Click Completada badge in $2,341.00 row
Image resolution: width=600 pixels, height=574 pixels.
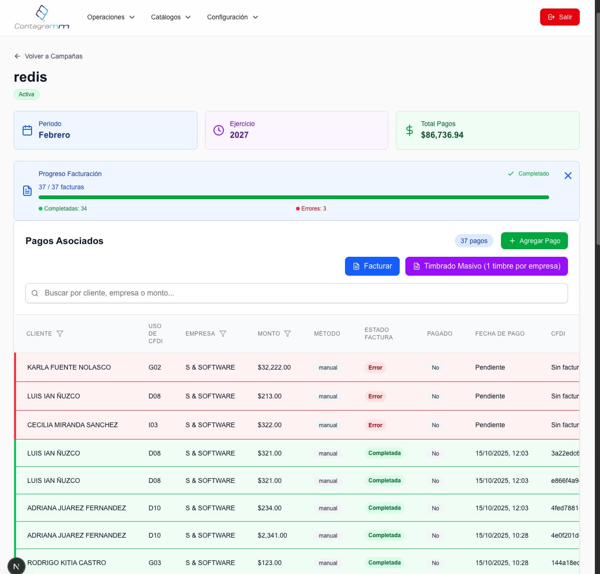384,535
